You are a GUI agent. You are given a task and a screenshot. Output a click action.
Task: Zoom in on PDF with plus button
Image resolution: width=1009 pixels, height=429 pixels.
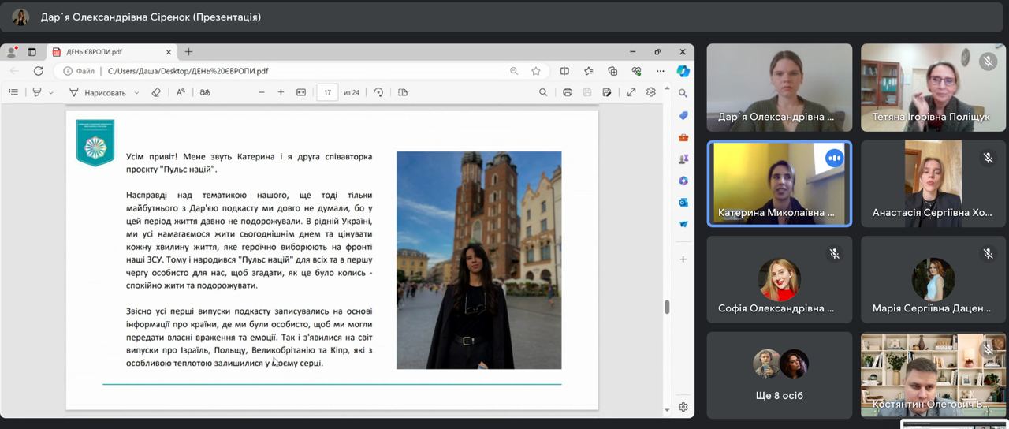point(281,92)
